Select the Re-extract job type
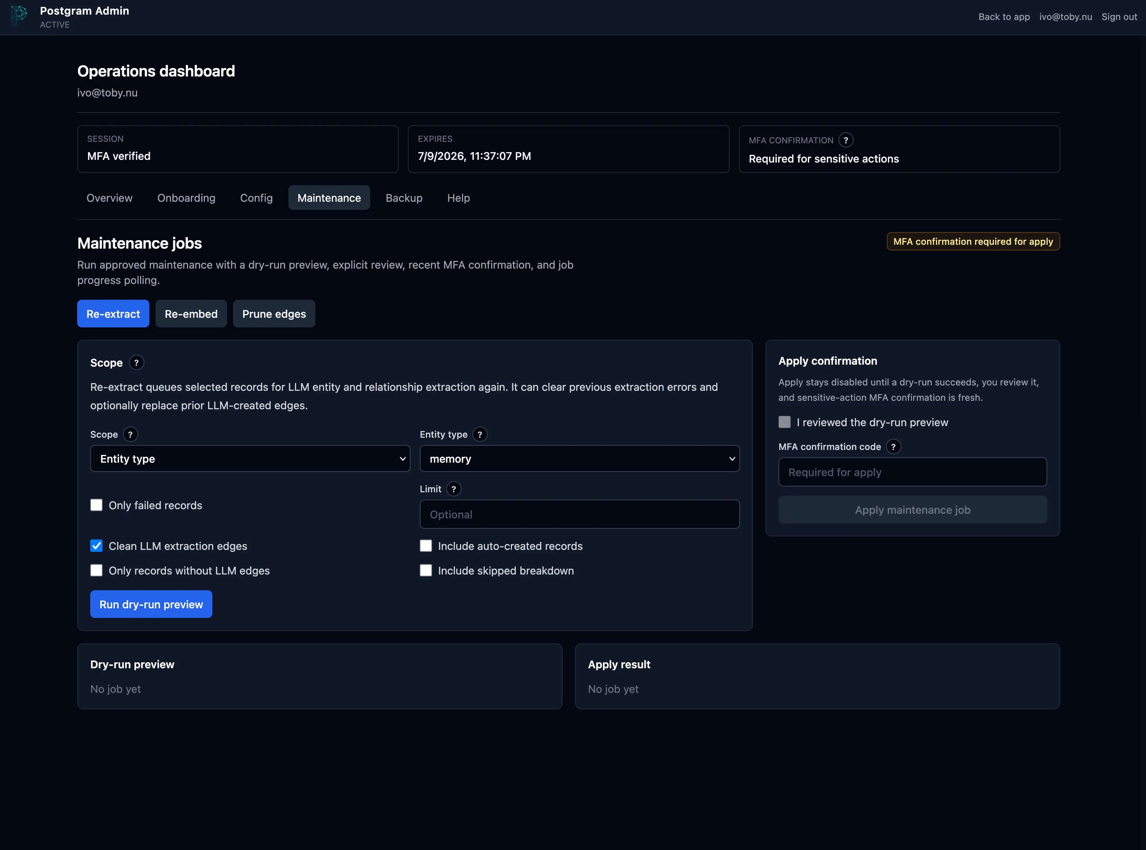 coord(113,314)
